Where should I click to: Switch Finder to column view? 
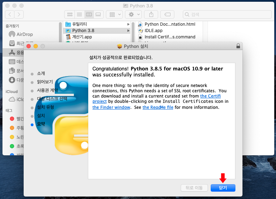pyautogui.click(x=89, y=14)
